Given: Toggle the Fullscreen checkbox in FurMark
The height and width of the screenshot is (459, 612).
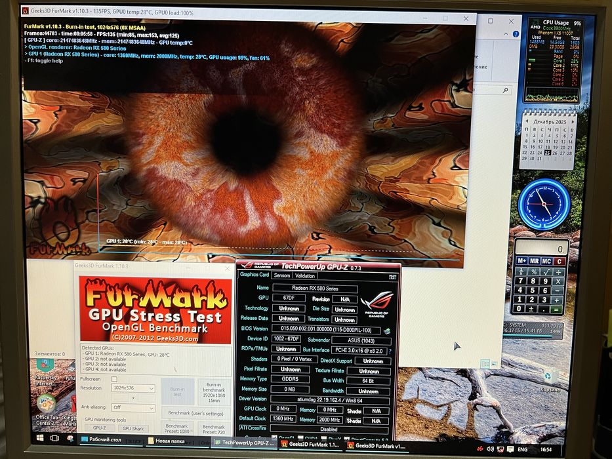Looking at the screenshot, I should [114, 379].
